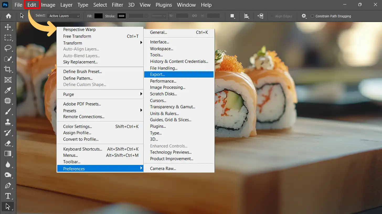The height and width of the screenshot is (214, 382).
Task: Click the stroke width input field
Action: coord(136,16)
